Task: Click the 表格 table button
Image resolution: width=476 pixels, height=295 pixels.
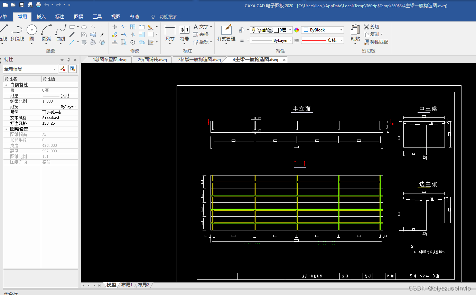Action: [201, 35]
